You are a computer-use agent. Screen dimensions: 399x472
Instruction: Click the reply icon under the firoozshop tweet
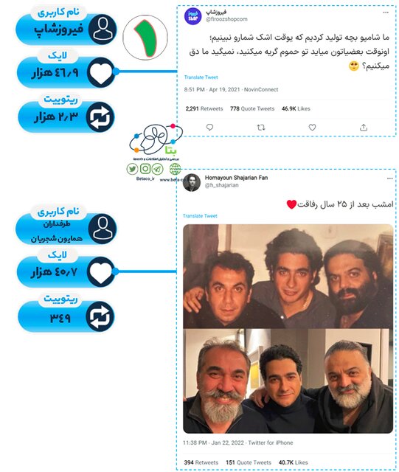click(x=210, y=128)
